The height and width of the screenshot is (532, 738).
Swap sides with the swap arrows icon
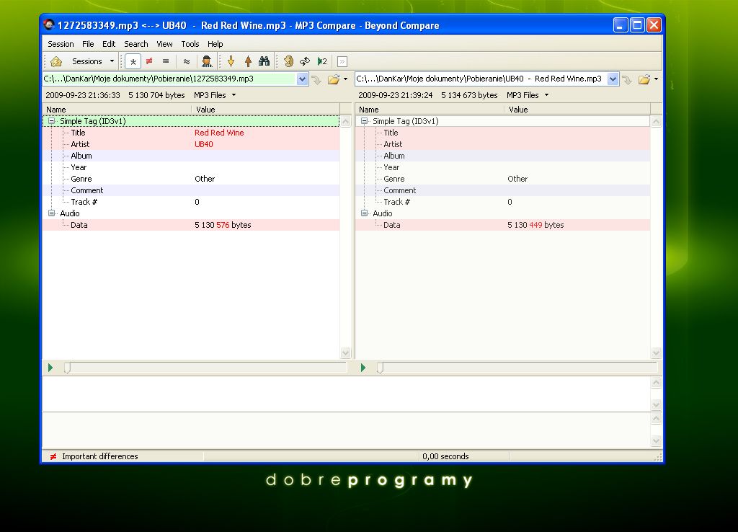click(x=305, y=61)
